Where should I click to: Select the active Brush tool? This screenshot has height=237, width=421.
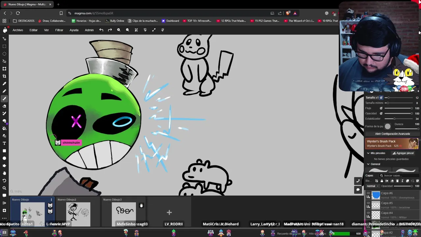tap(4, 98)
